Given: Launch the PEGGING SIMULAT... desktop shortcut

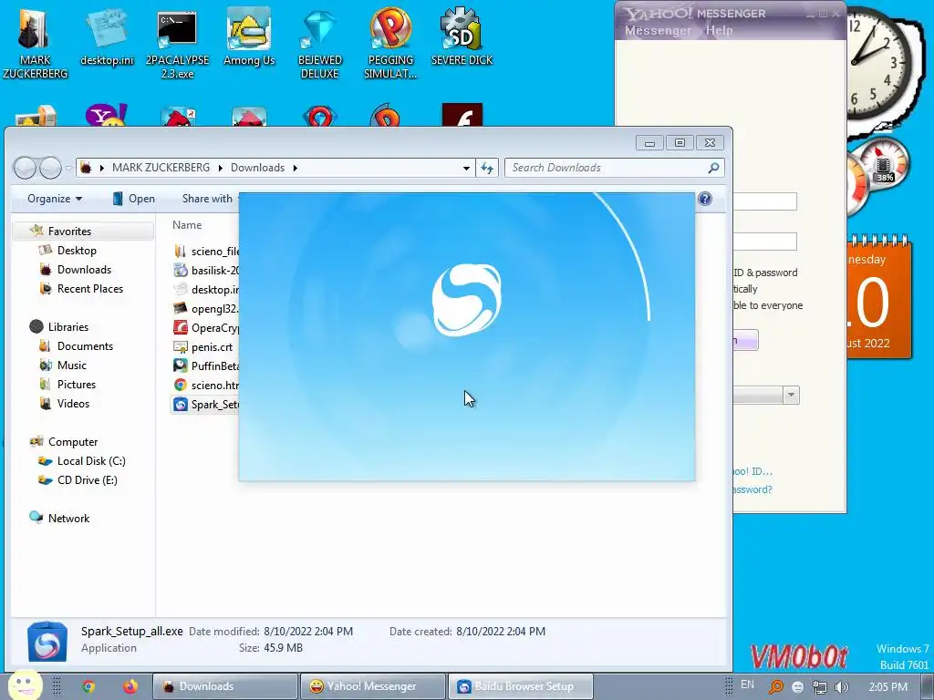Looking at the screenshot, I should (x=390, y=43).
